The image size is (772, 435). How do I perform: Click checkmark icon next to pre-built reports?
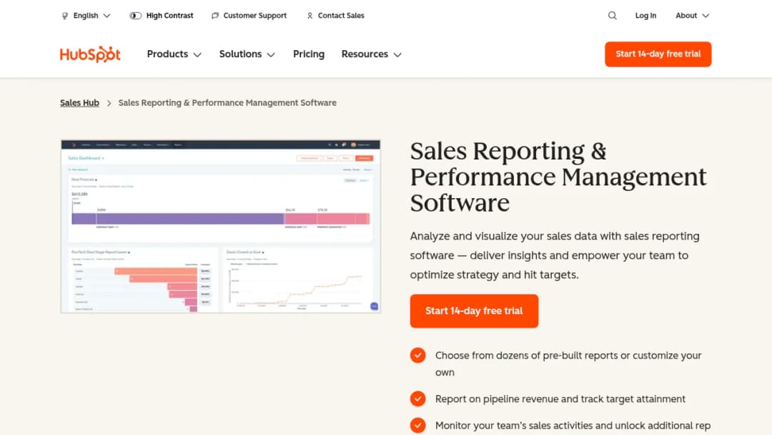click(418, 355)
